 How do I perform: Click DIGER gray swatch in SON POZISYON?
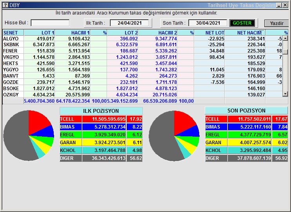[216, 158]
